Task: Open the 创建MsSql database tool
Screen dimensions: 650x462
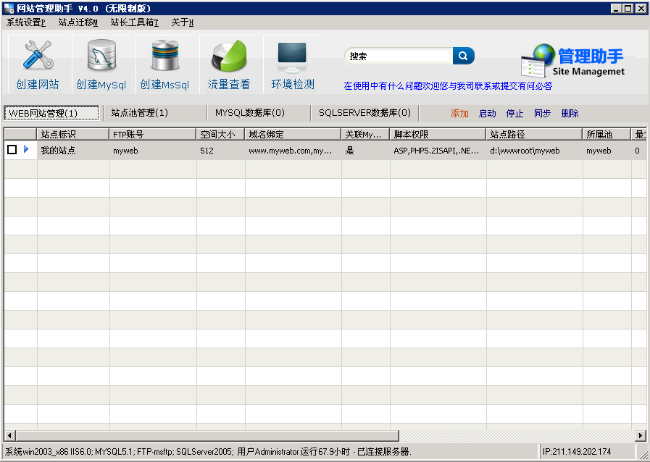Action: point(164,58)
